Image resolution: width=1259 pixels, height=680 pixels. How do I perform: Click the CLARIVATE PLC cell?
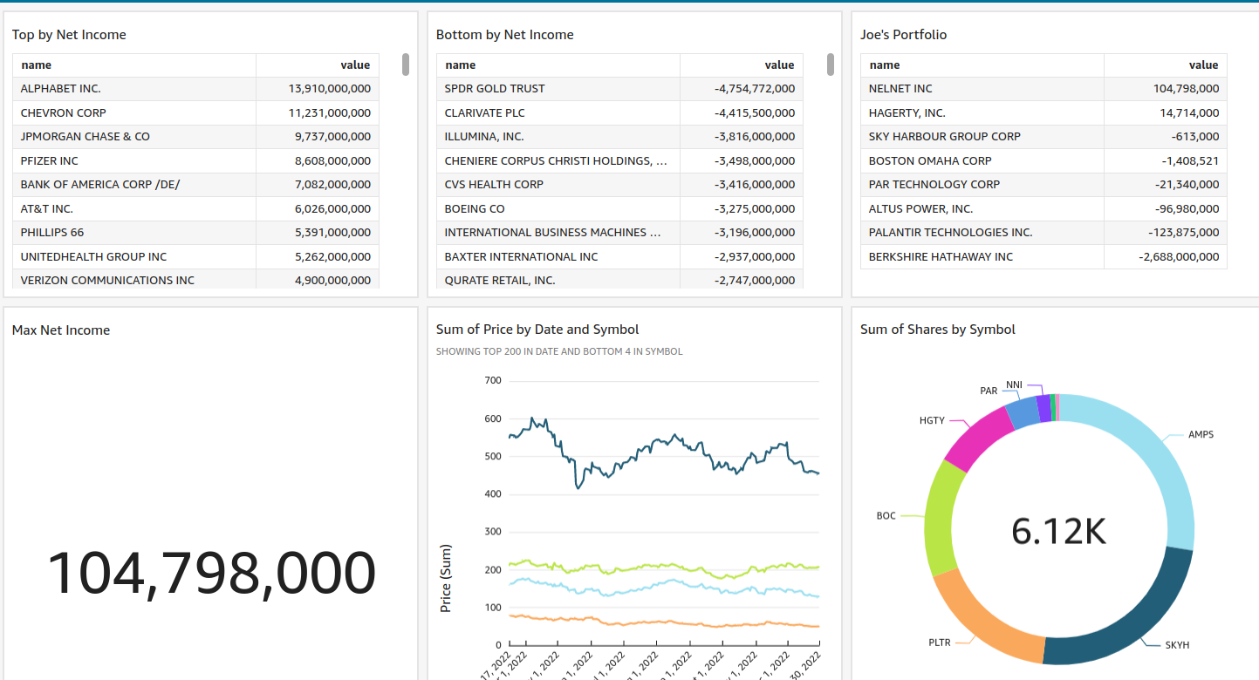coord(558,113)
